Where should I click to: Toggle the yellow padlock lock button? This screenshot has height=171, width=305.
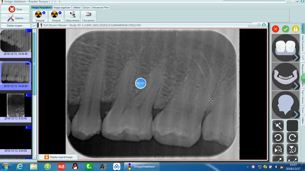[x=295, y=29]
